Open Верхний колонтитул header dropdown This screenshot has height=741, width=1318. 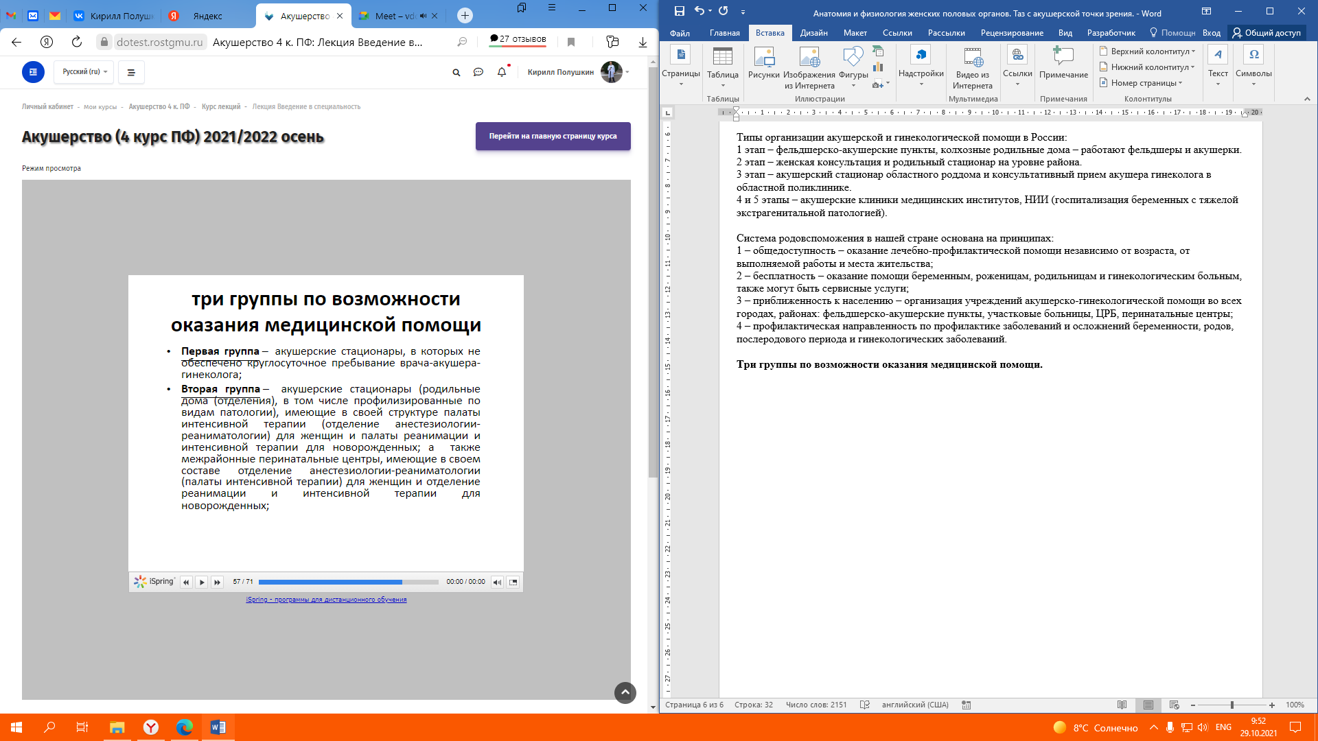click(x=1147, y=51)
